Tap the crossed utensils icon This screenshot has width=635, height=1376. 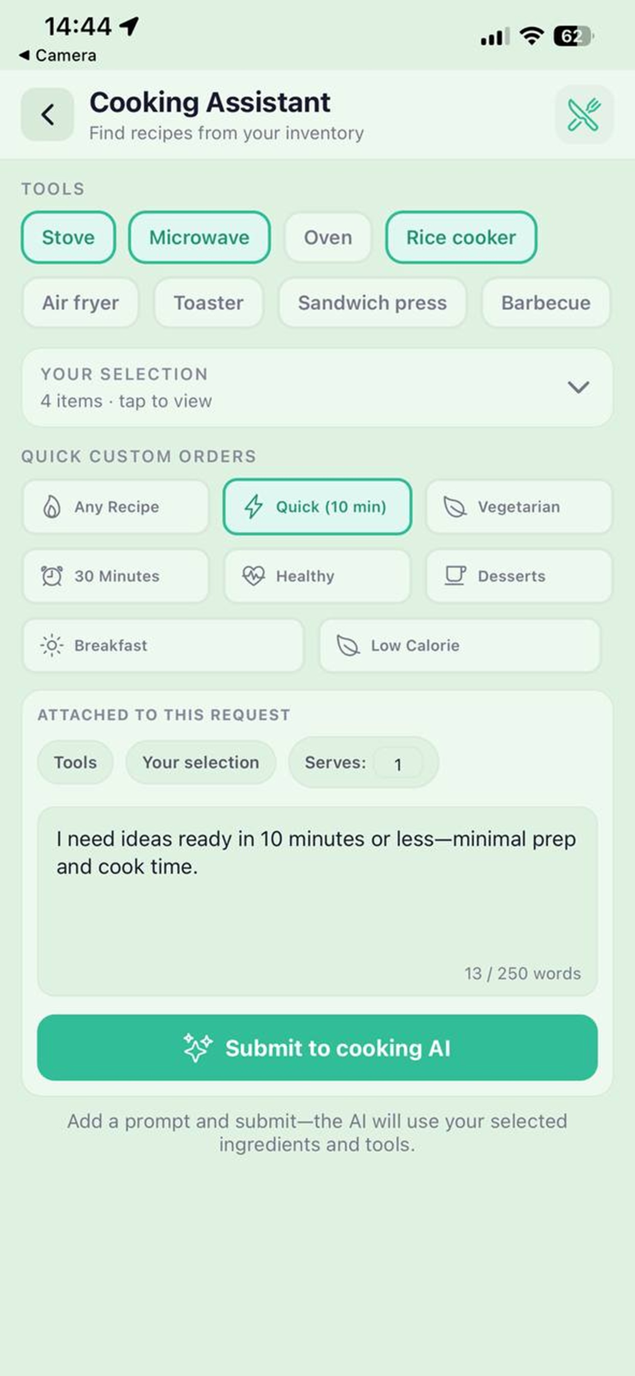[584, 114]
